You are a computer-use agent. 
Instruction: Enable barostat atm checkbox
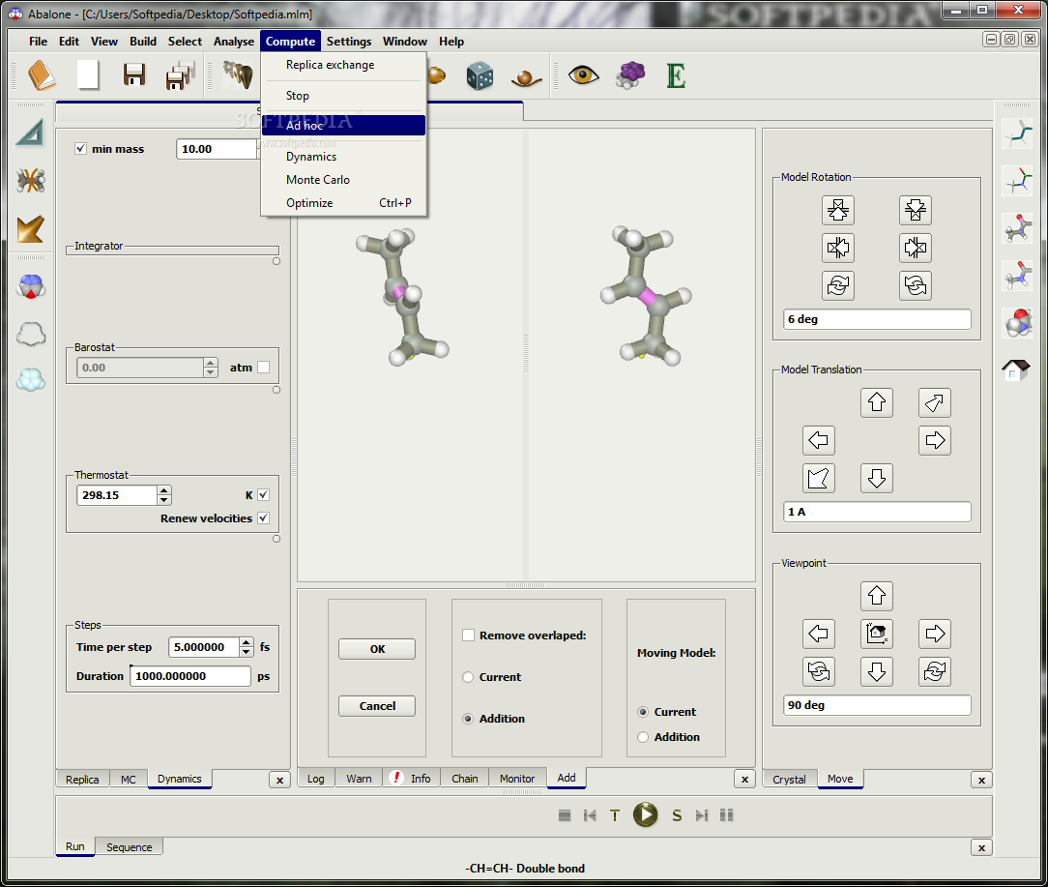click(263, 368)
